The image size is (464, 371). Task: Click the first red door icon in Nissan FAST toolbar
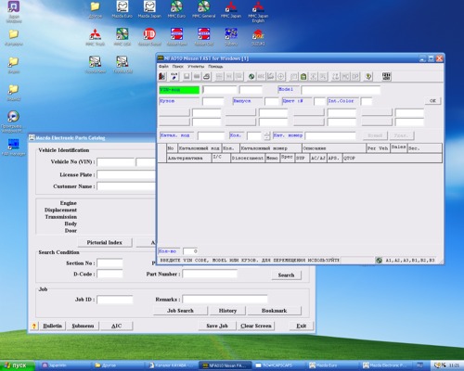[162, 76]
